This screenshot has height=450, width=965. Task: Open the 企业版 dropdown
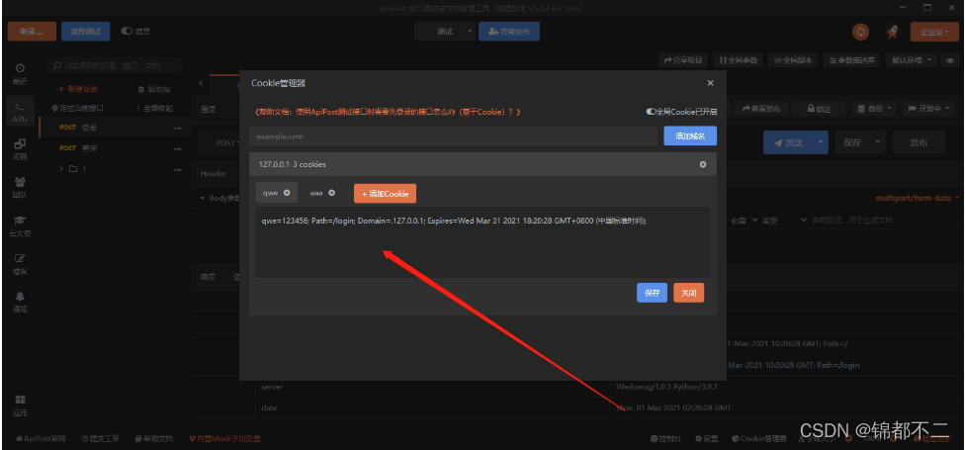pyautogui.click(x=934, y=32)
